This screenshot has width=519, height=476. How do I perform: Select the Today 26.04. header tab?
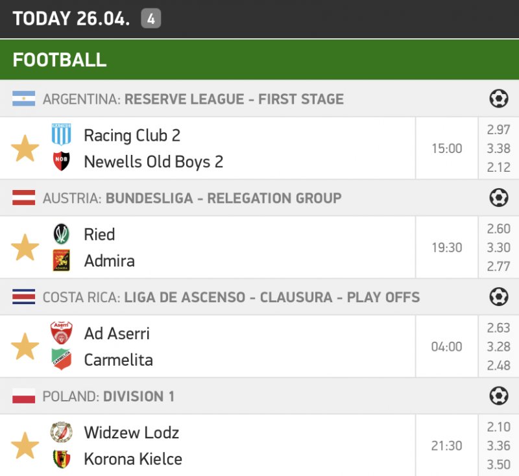(71, 19)
